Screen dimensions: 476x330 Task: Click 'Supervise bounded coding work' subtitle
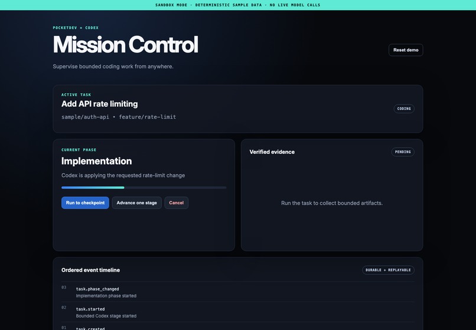point(113,67)
